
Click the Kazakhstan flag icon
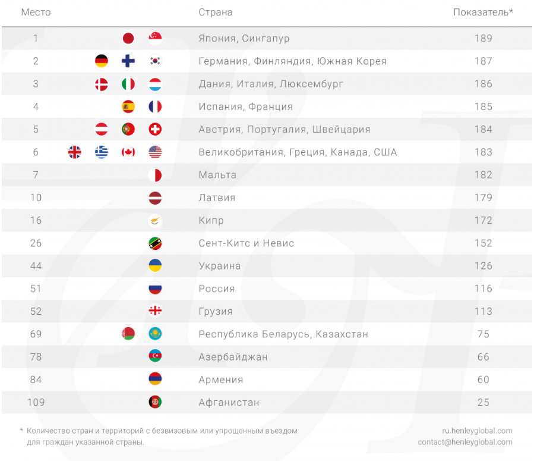tap(155, 334)
